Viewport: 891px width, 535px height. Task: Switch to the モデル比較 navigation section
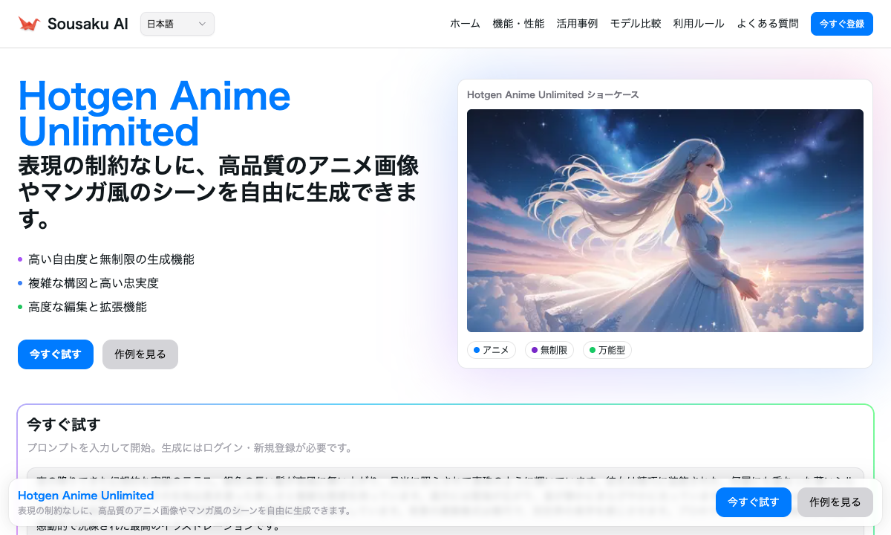[x=636, y=23]
